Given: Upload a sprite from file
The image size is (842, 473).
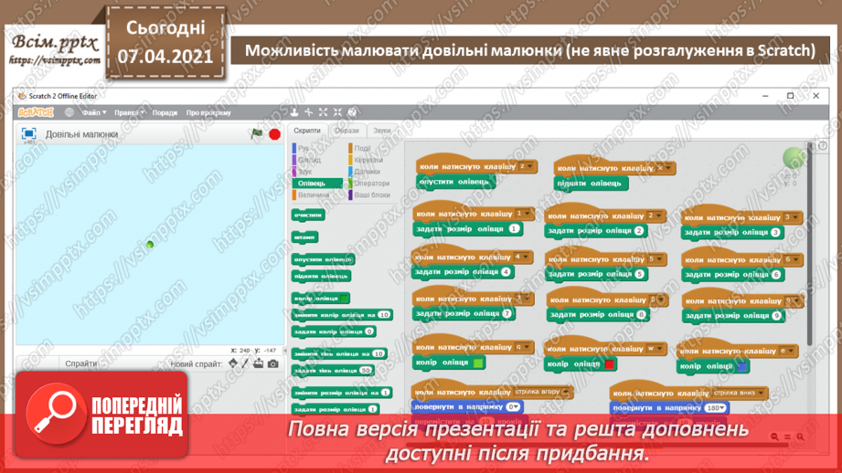Looking at the screenshot, I should [x=259, y=363].
